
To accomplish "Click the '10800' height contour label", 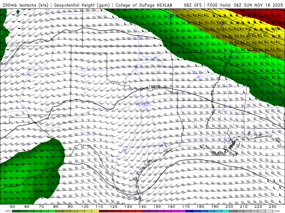I will [154, 87].
